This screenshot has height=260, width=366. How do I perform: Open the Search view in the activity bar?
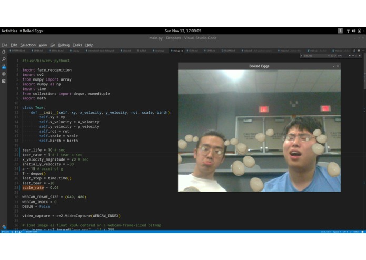click(4, 59)
